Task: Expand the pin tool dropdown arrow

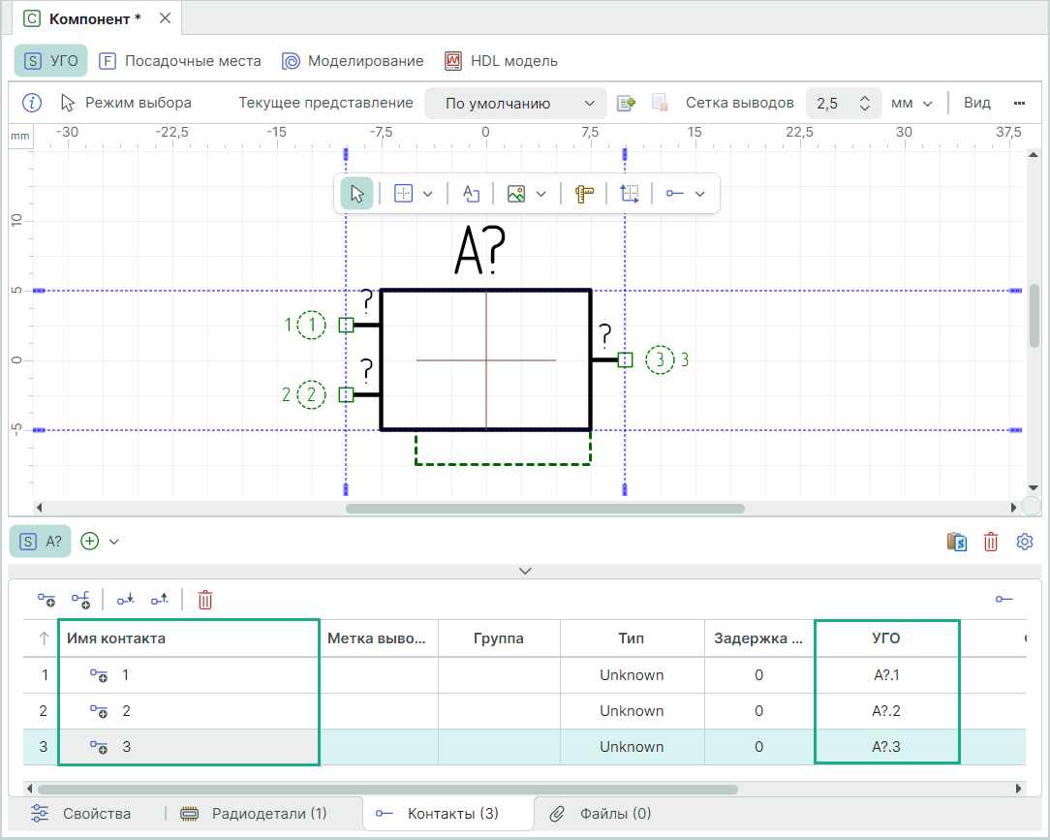Action: tap(700, 194)
